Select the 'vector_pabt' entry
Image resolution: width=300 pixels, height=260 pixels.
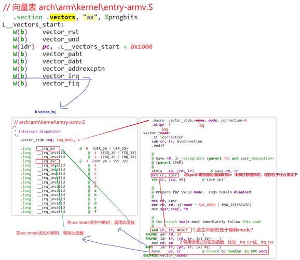click(62, 54)
